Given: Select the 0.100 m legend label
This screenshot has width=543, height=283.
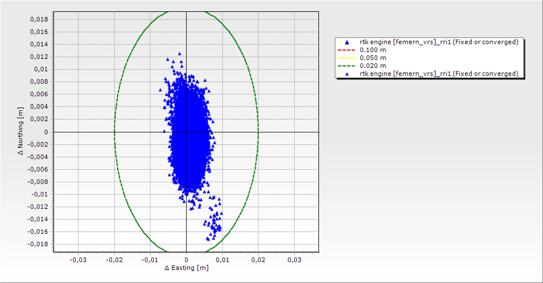Looking at the screenshot, I should point(373,50).
